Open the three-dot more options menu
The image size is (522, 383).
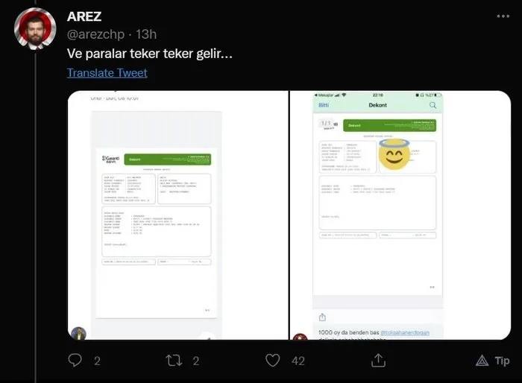(x=503, y=16)
